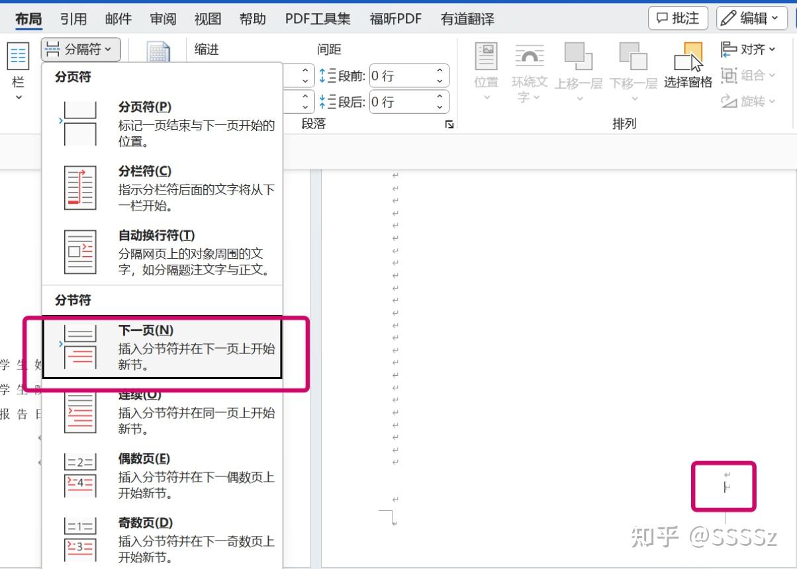Image resolution: width=797 pixels, height=569 pixels.
Task: Click the 缩进 indent label
Action: (207, 49)
